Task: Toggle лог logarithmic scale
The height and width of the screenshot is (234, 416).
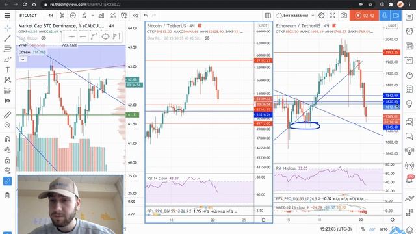Action: point(372,229)
